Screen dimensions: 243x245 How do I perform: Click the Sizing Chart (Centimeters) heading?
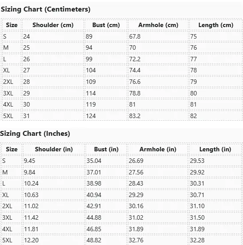[46, 9]
